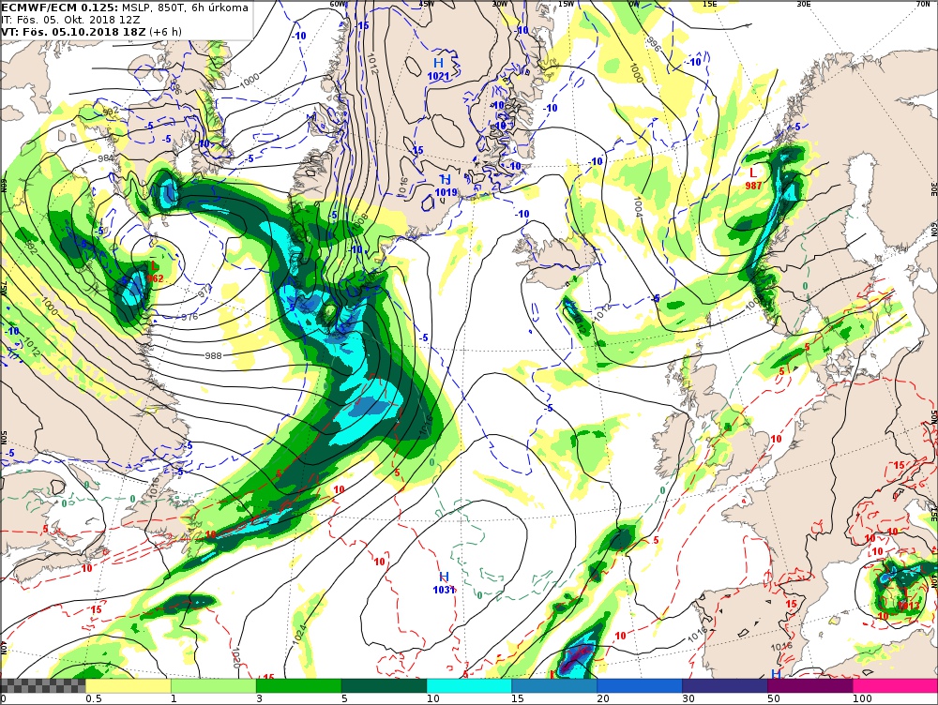Click the '1024' isobar label
The width and height of the screenshot is (938, 705).
(300, 635)
